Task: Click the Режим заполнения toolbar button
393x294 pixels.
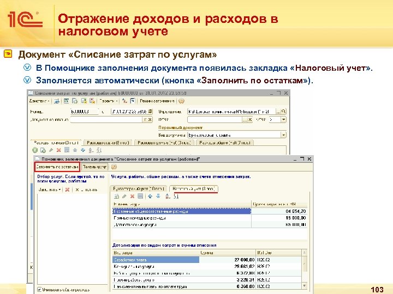Action: (x=157, y=101)
